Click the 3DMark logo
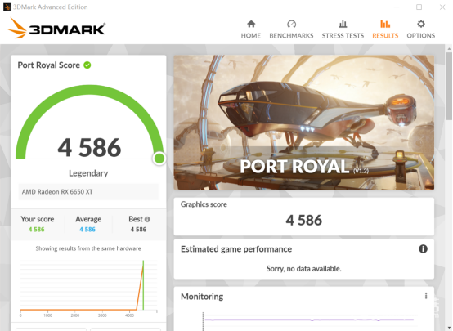Screen dimensions: 453x331 point(56,29)
